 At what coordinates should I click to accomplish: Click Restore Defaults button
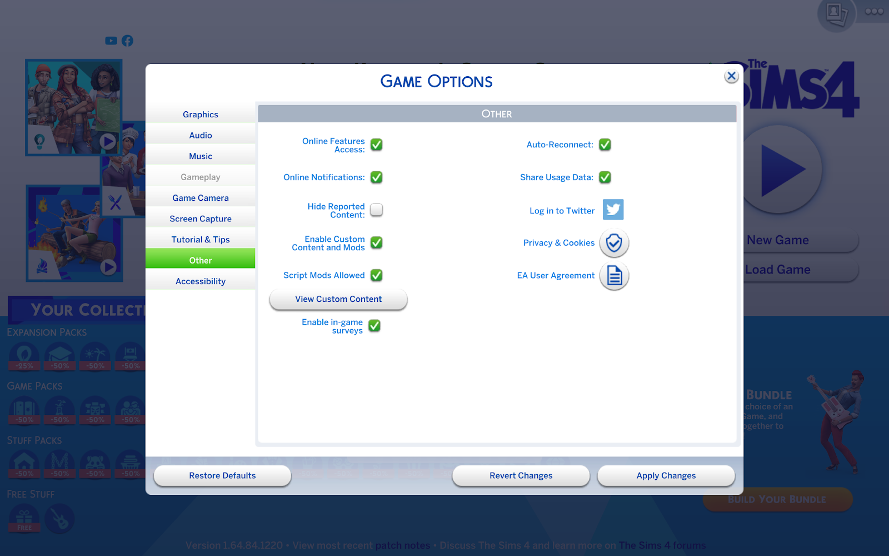[x=222, y=475]
